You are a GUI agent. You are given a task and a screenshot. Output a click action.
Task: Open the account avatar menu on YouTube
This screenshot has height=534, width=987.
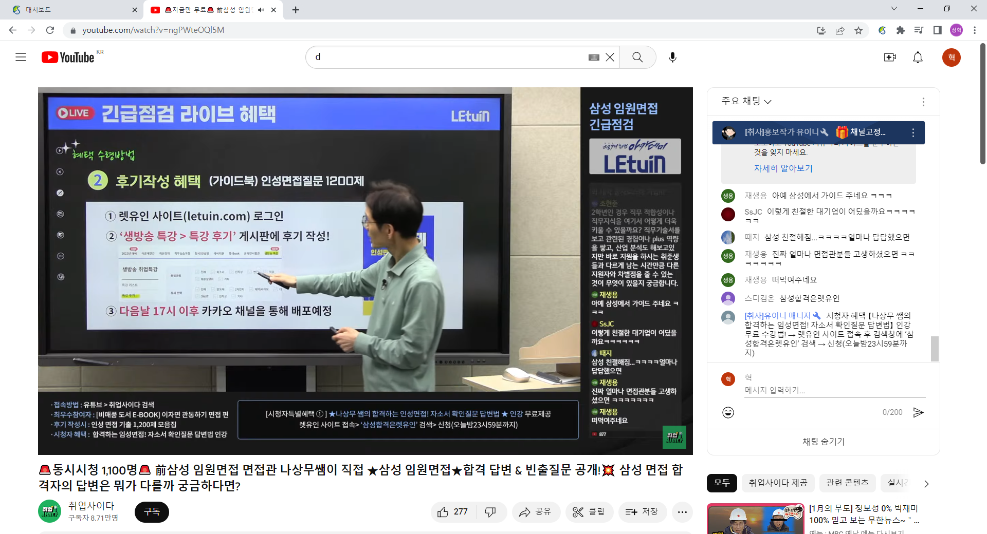coord(952,57)
